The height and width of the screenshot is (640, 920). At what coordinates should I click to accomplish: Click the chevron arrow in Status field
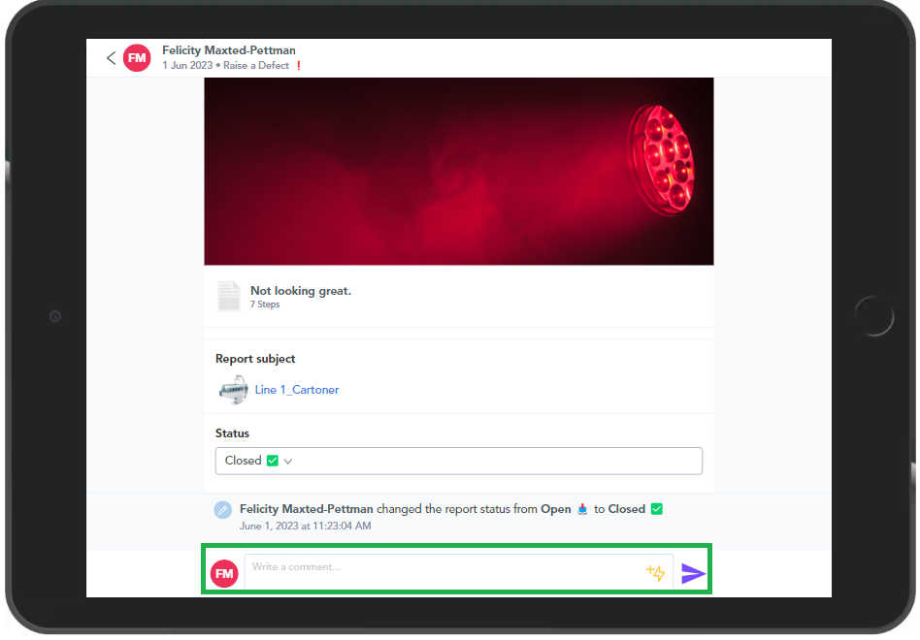(288, 462)
